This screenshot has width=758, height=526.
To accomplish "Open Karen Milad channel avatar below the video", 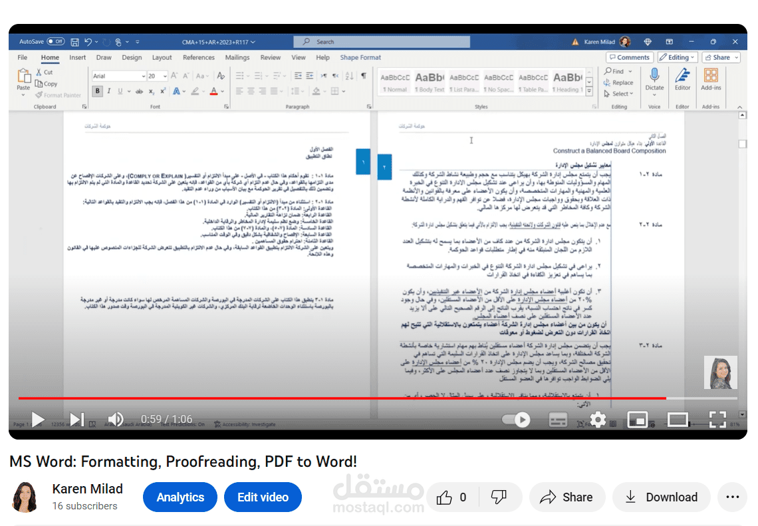I will coord(26,497).
